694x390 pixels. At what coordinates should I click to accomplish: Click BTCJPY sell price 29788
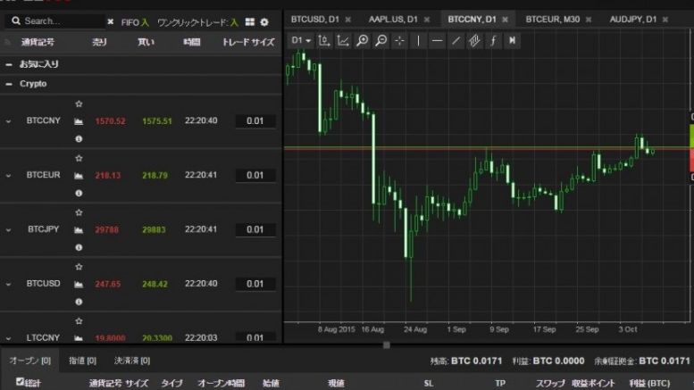pos(106,230)
